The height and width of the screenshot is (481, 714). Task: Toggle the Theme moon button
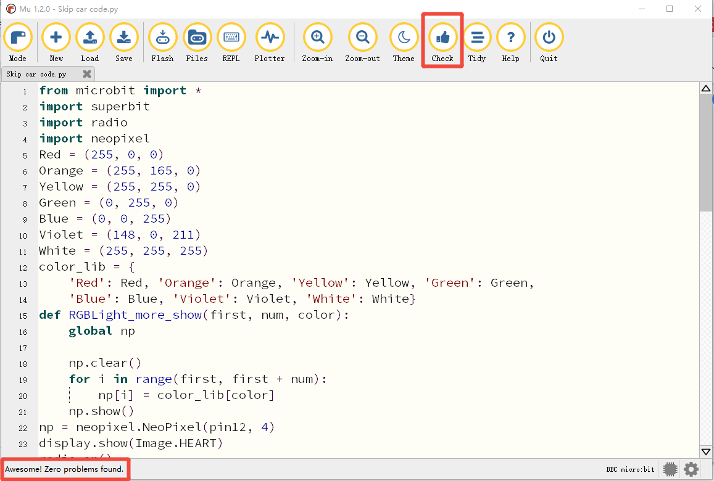click(404, 43)
